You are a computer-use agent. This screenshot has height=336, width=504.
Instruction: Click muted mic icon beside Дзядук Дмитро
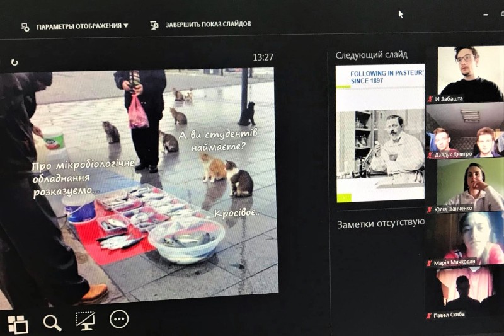click(430, 155)
